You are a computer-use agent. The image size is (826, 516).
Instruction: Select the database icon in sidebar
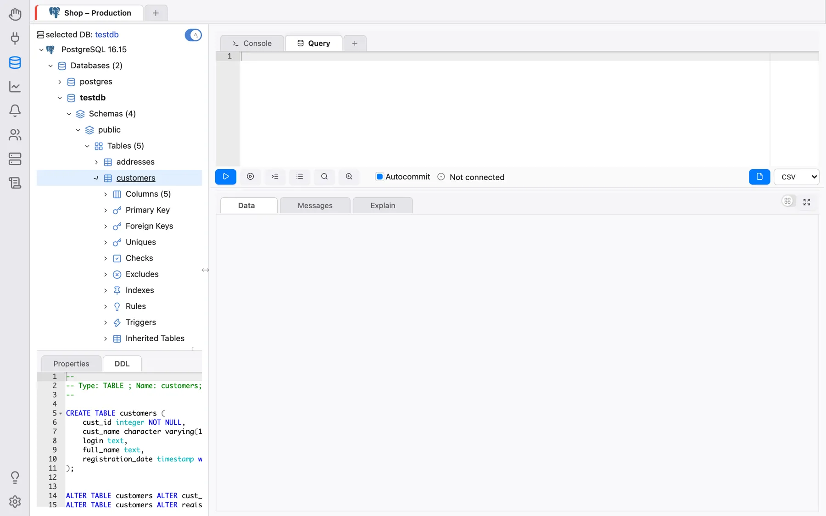(x=15, y=62)
